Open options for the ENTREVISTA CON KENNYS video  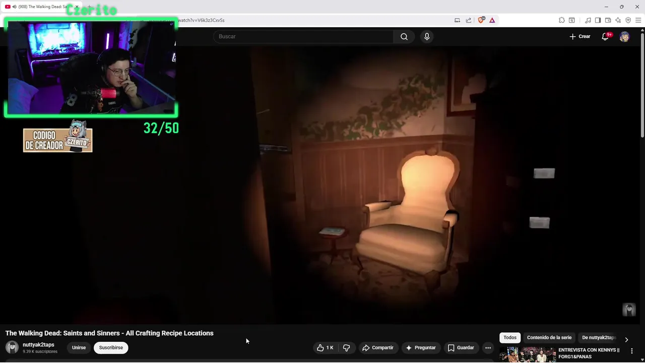[x=631, y=351]
